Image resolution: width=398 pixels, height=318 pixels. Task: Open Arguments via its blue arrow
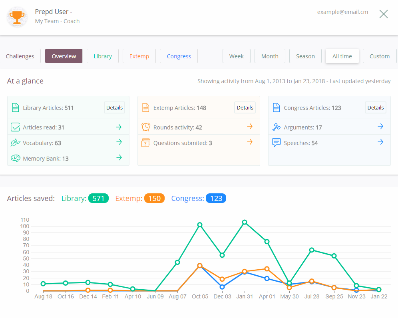[380, 126]
